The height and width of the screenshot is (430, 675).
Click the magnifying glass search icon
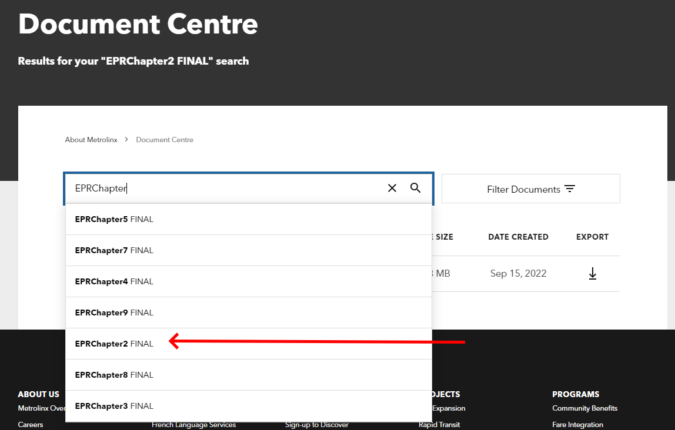416,188
